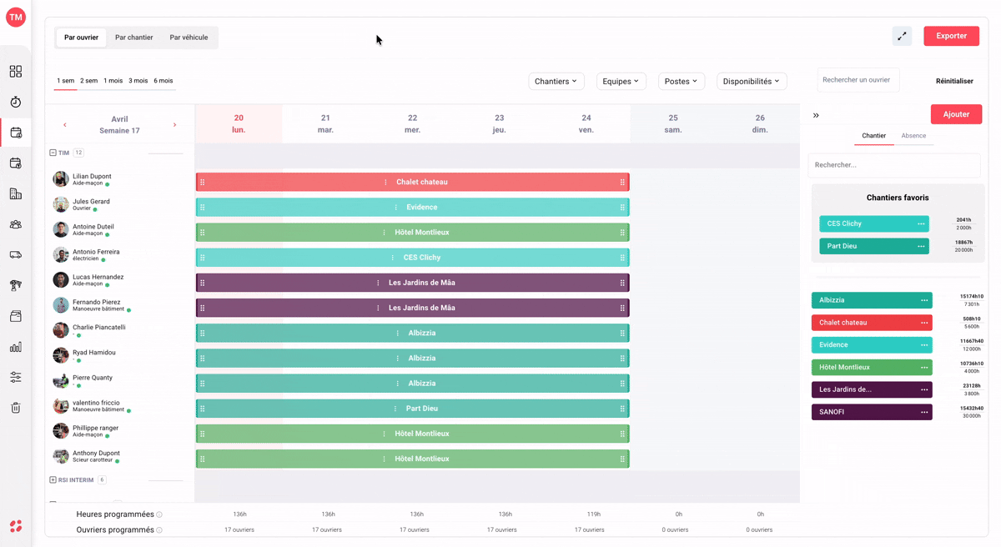Open the buildings sidebar icon
1001x547 pixels.
click(16, 193)
